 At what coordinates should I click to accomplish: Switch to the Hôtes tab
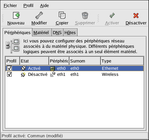(70, 33)
